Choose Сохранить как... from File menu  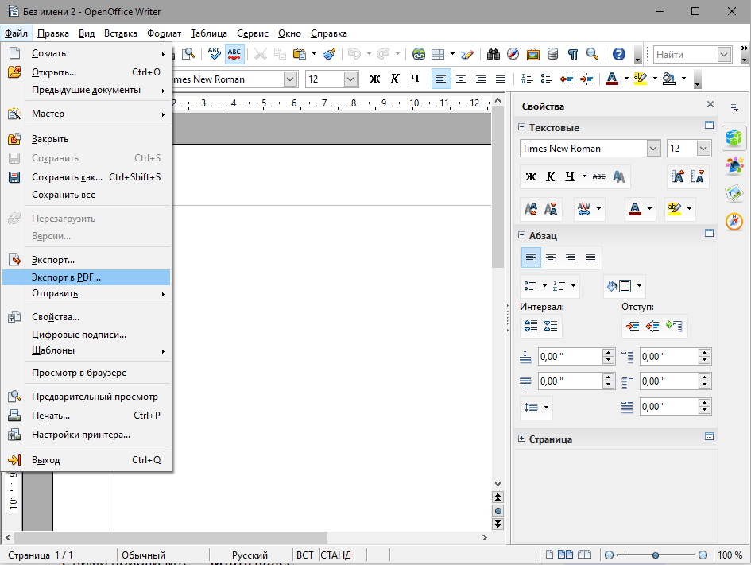[x=86, y=177]
